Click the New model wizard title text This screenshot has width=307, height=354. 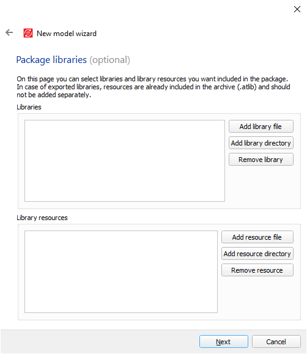[67, 34]
